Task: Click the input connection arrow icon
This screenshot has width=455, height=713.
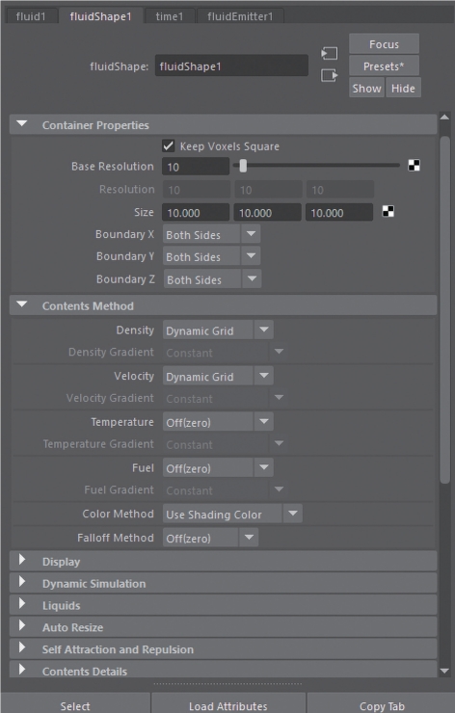Action: [x=330, y=53]
